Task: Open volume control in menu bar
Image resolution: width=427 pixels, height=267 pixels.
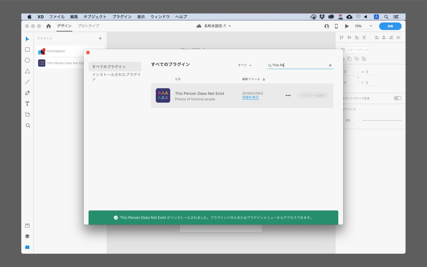Action: coord(366,17)
